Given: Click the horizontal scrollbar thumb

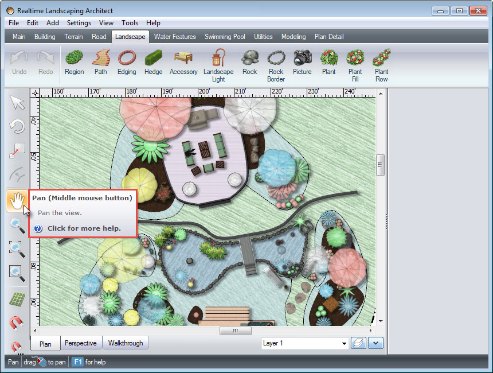Looking at the screenshot, I should click(235, 331).
